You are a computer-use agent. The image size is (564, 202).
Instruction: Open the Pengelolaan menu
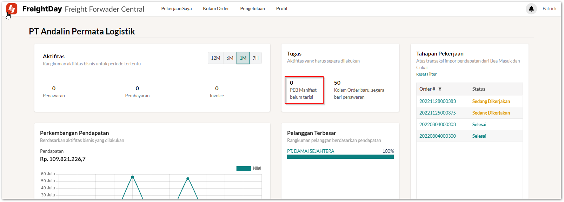[x=252, y=8]
